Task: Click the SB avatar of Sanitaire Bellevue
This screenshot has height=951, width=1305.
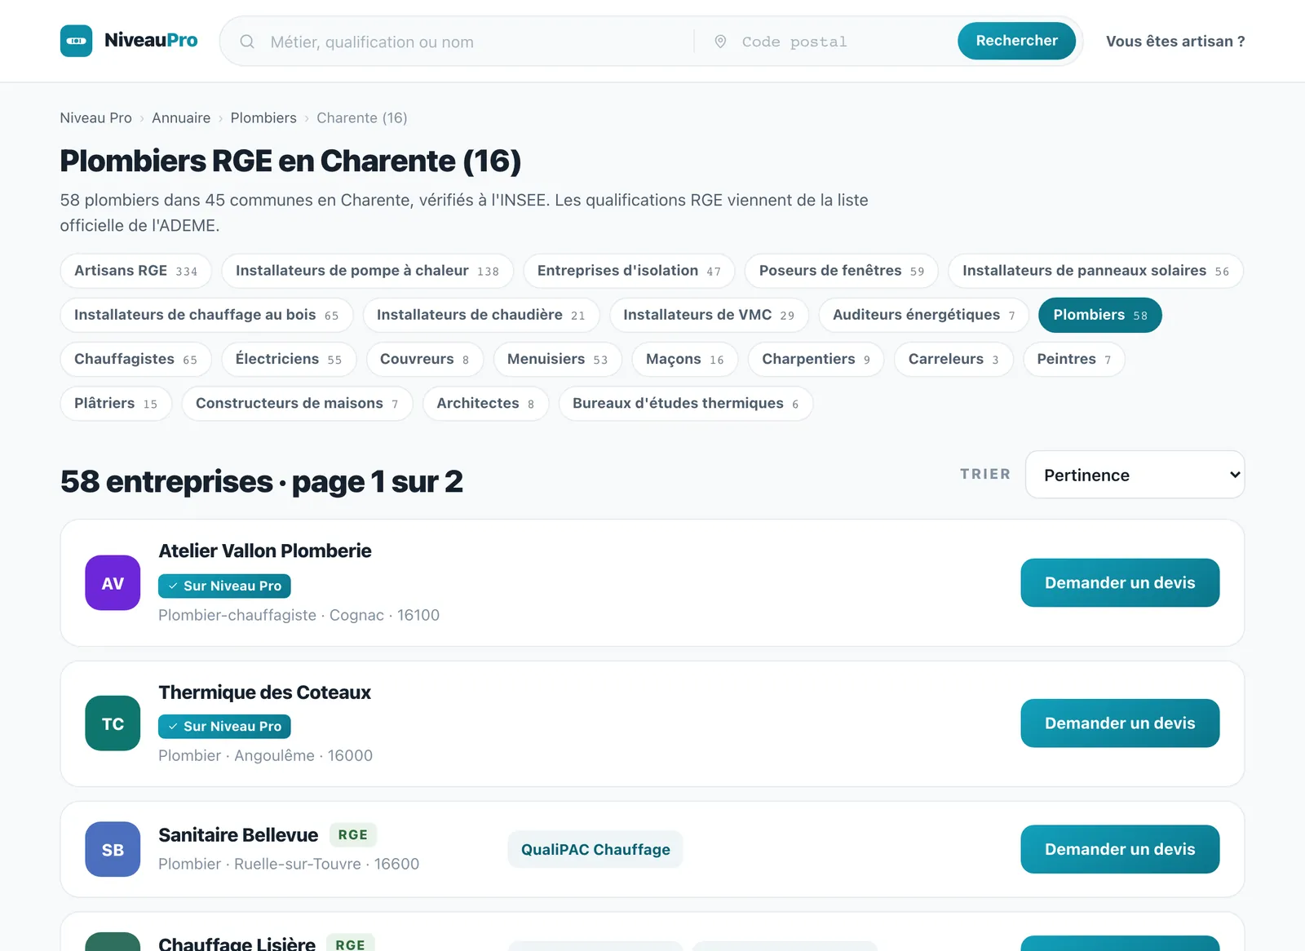Action: pyautogui.click(x=113, y=849)
